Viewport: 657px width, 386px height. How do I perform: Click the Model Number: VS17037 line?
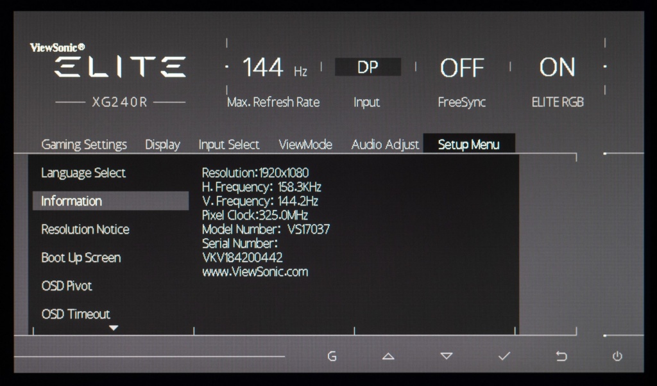coord(266,229)
